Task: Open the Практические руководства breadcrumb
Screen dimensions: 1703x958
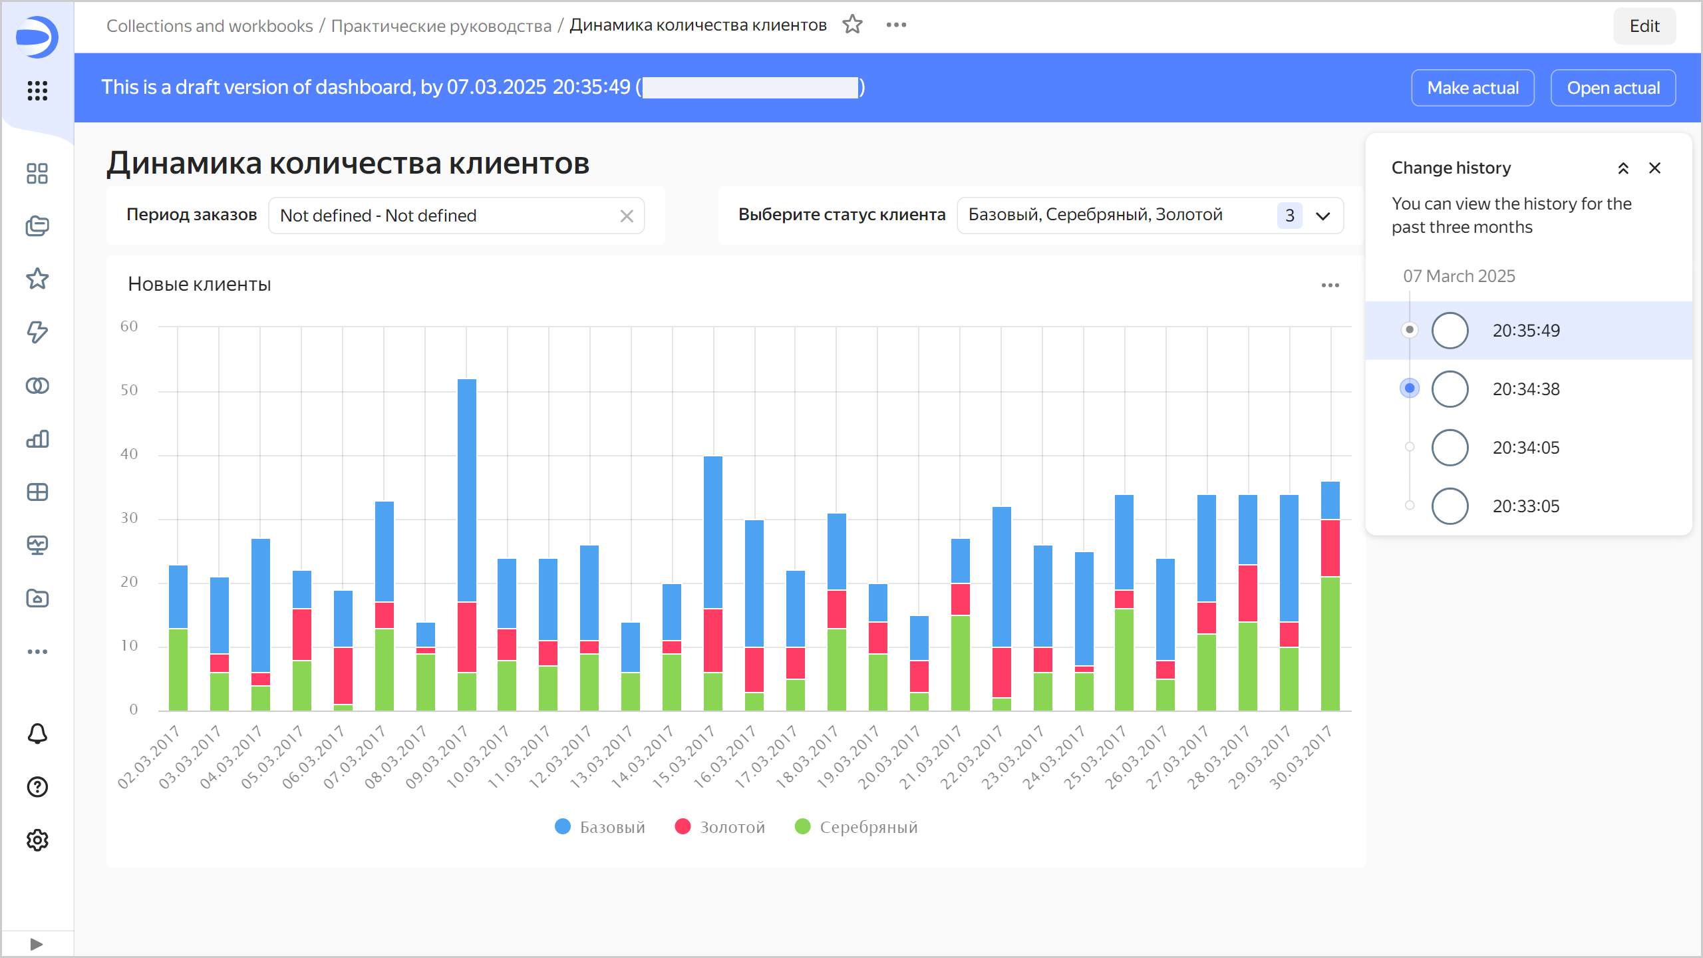Action: coord(441,26)
